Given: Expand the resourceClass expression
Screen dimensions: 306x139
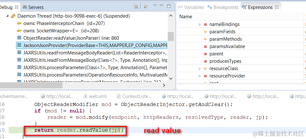Looking at the screenshot, I should coord(200,69).
